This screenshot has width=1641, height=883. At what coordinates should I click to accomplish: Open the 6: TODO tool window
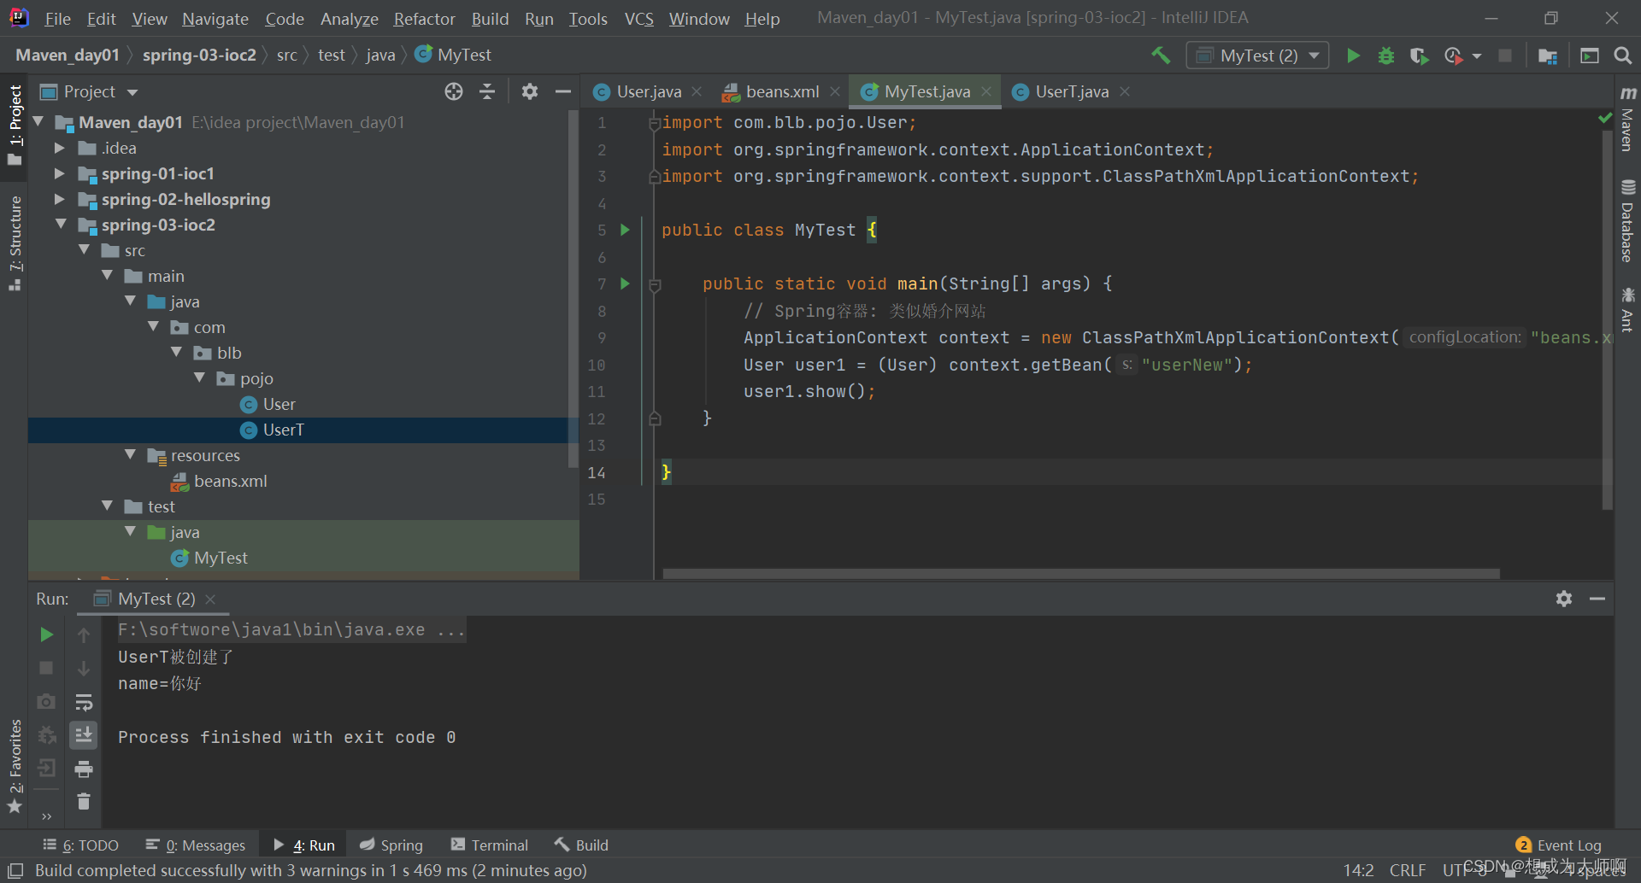[x=81, y=845]
